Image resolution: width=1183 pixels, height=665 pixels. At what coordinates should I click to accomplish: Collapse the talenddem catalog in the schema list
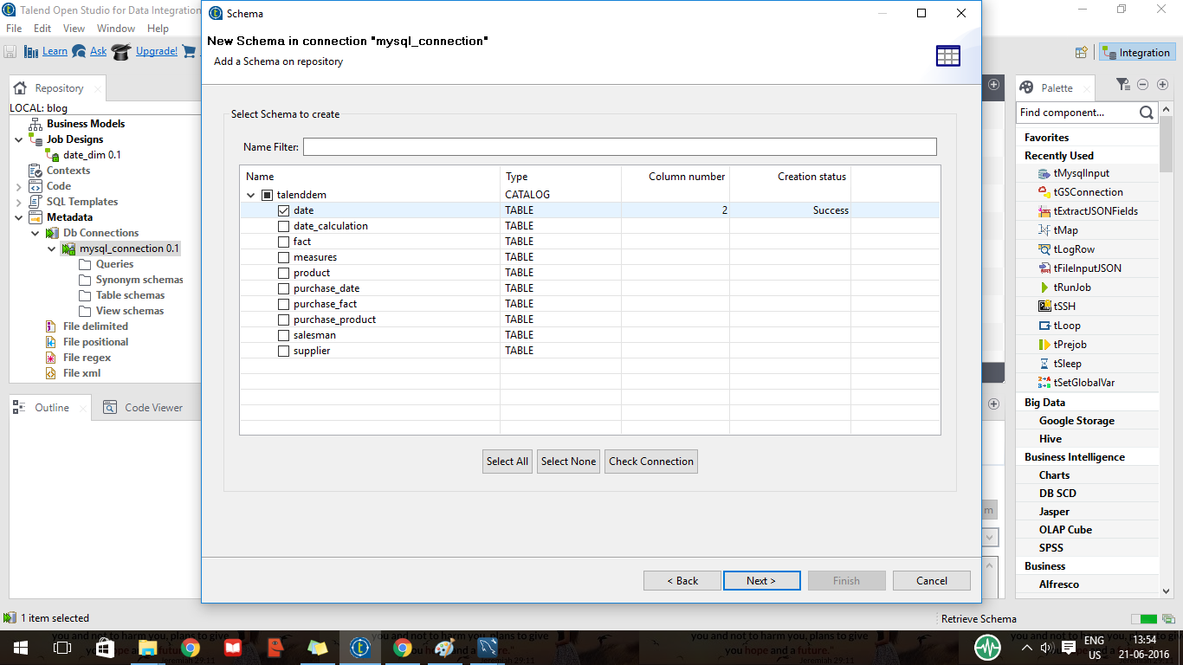(x=250, y=194)
